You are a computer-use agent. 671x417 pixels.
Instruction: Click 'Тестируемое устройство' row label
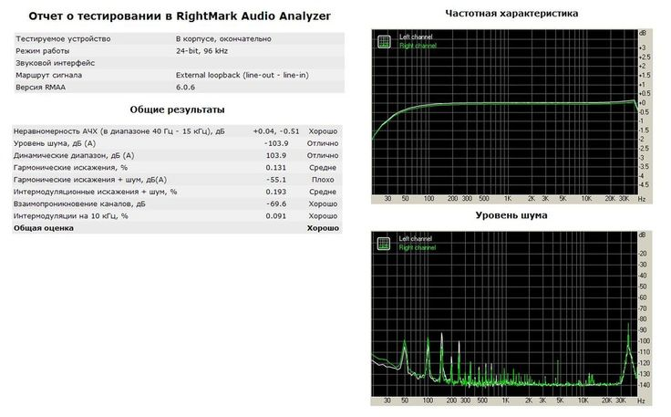pyautogui.click(x=63, y=39)
